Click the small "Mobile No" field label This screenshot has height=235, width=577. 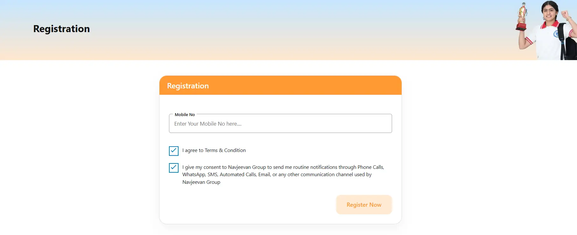(x=185, y=115)
